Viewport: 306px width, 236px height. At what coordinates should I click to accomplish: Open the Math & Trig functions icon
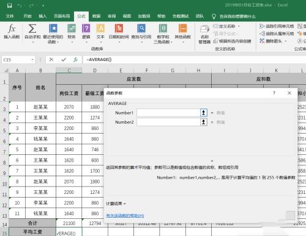[163, 29]
